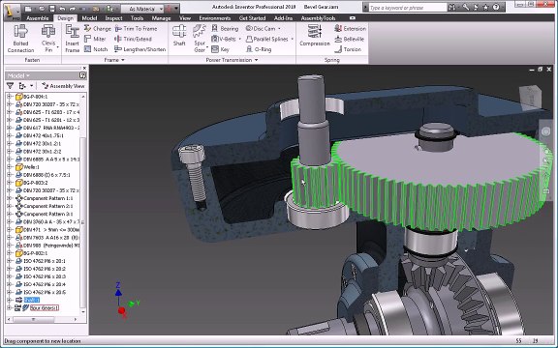Click the Redo arrow in quick access toolbar

[74, 8]
